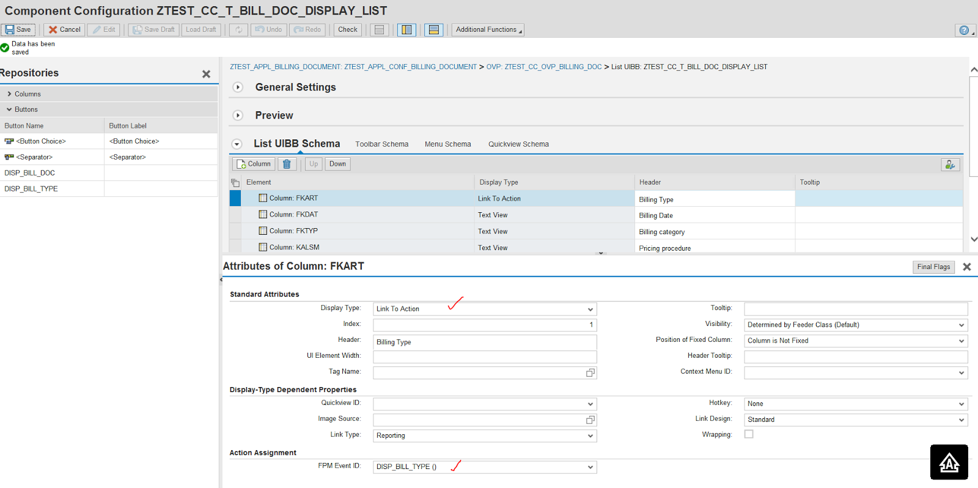The image size is (978, 488).
Task: Open the help question mark icon
Action: point(964,31)
